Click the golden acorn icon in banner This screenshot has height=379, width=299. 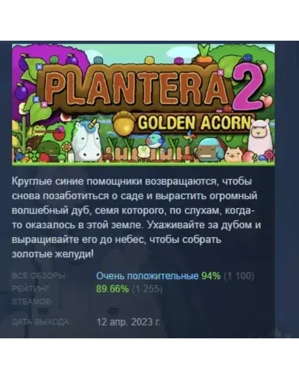[x=124, y=122]
